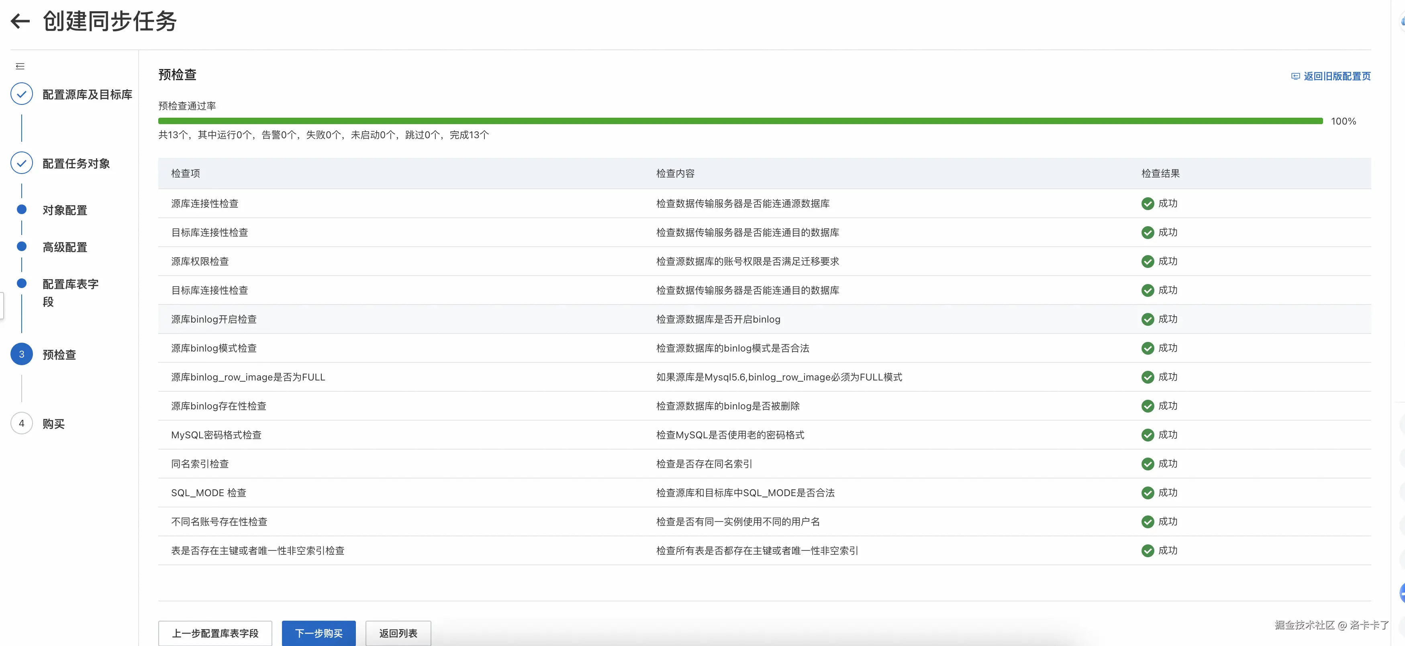Click the success icon in SQL_MODE 检查 row
1405x646 pixels.
click(1148, 493)
